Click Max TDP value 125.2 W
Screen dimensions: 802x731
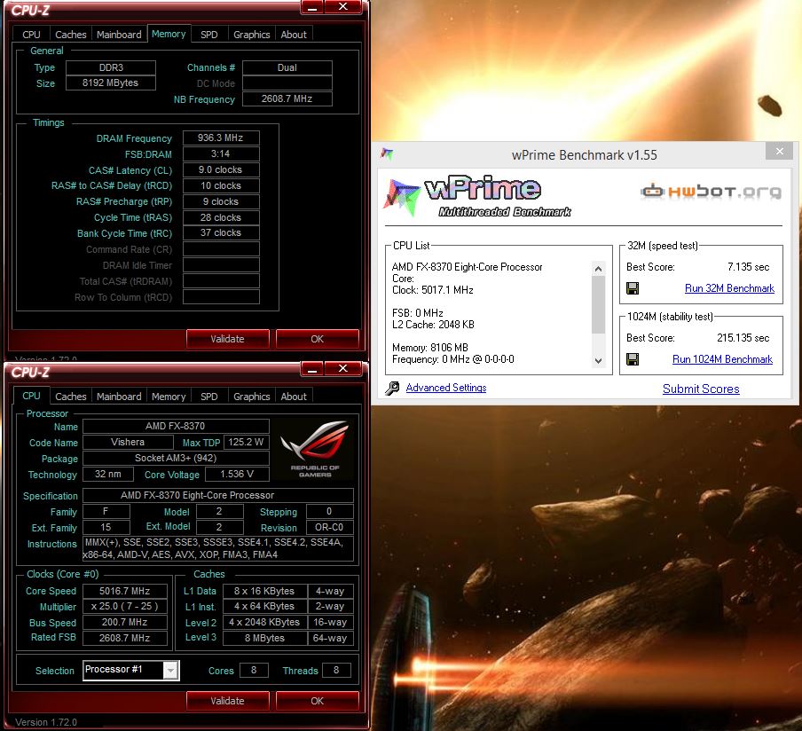(246, 442)
